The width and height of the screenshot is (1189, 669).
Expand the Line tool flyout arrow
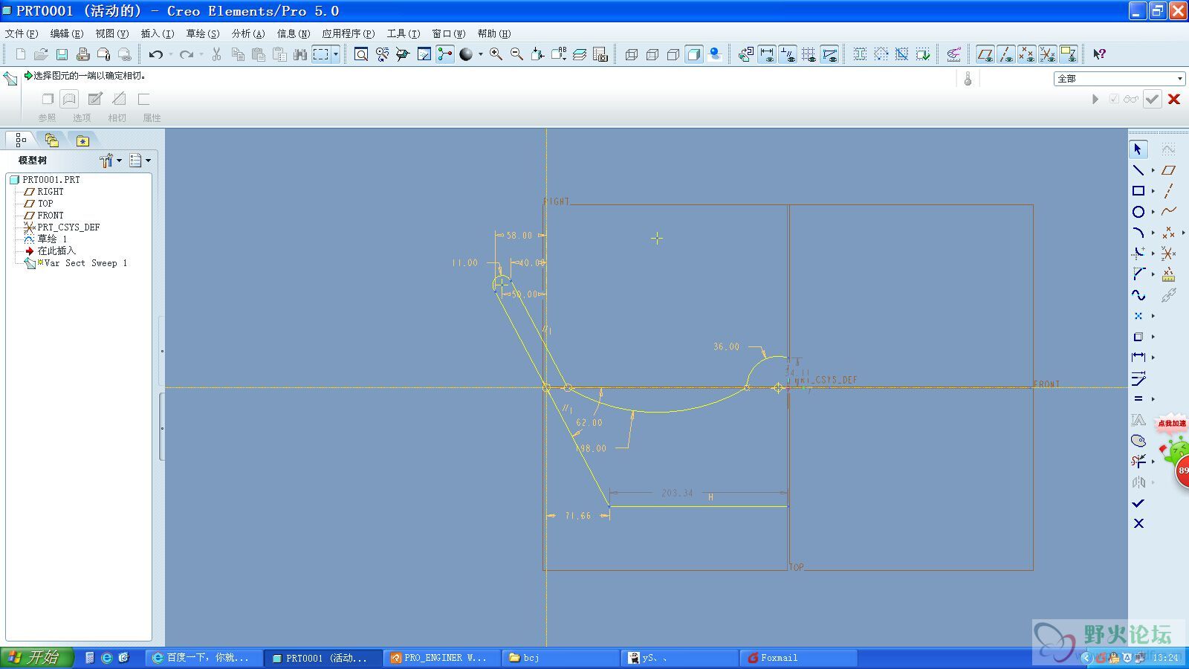(1153, 170)
